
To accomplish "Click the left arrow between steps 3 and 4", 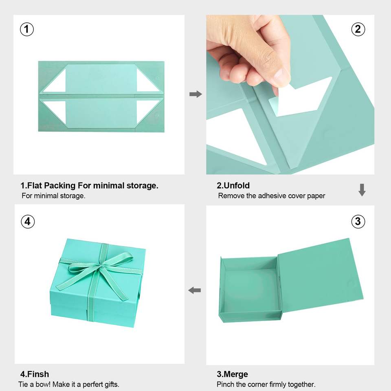I will click(195, 290).
